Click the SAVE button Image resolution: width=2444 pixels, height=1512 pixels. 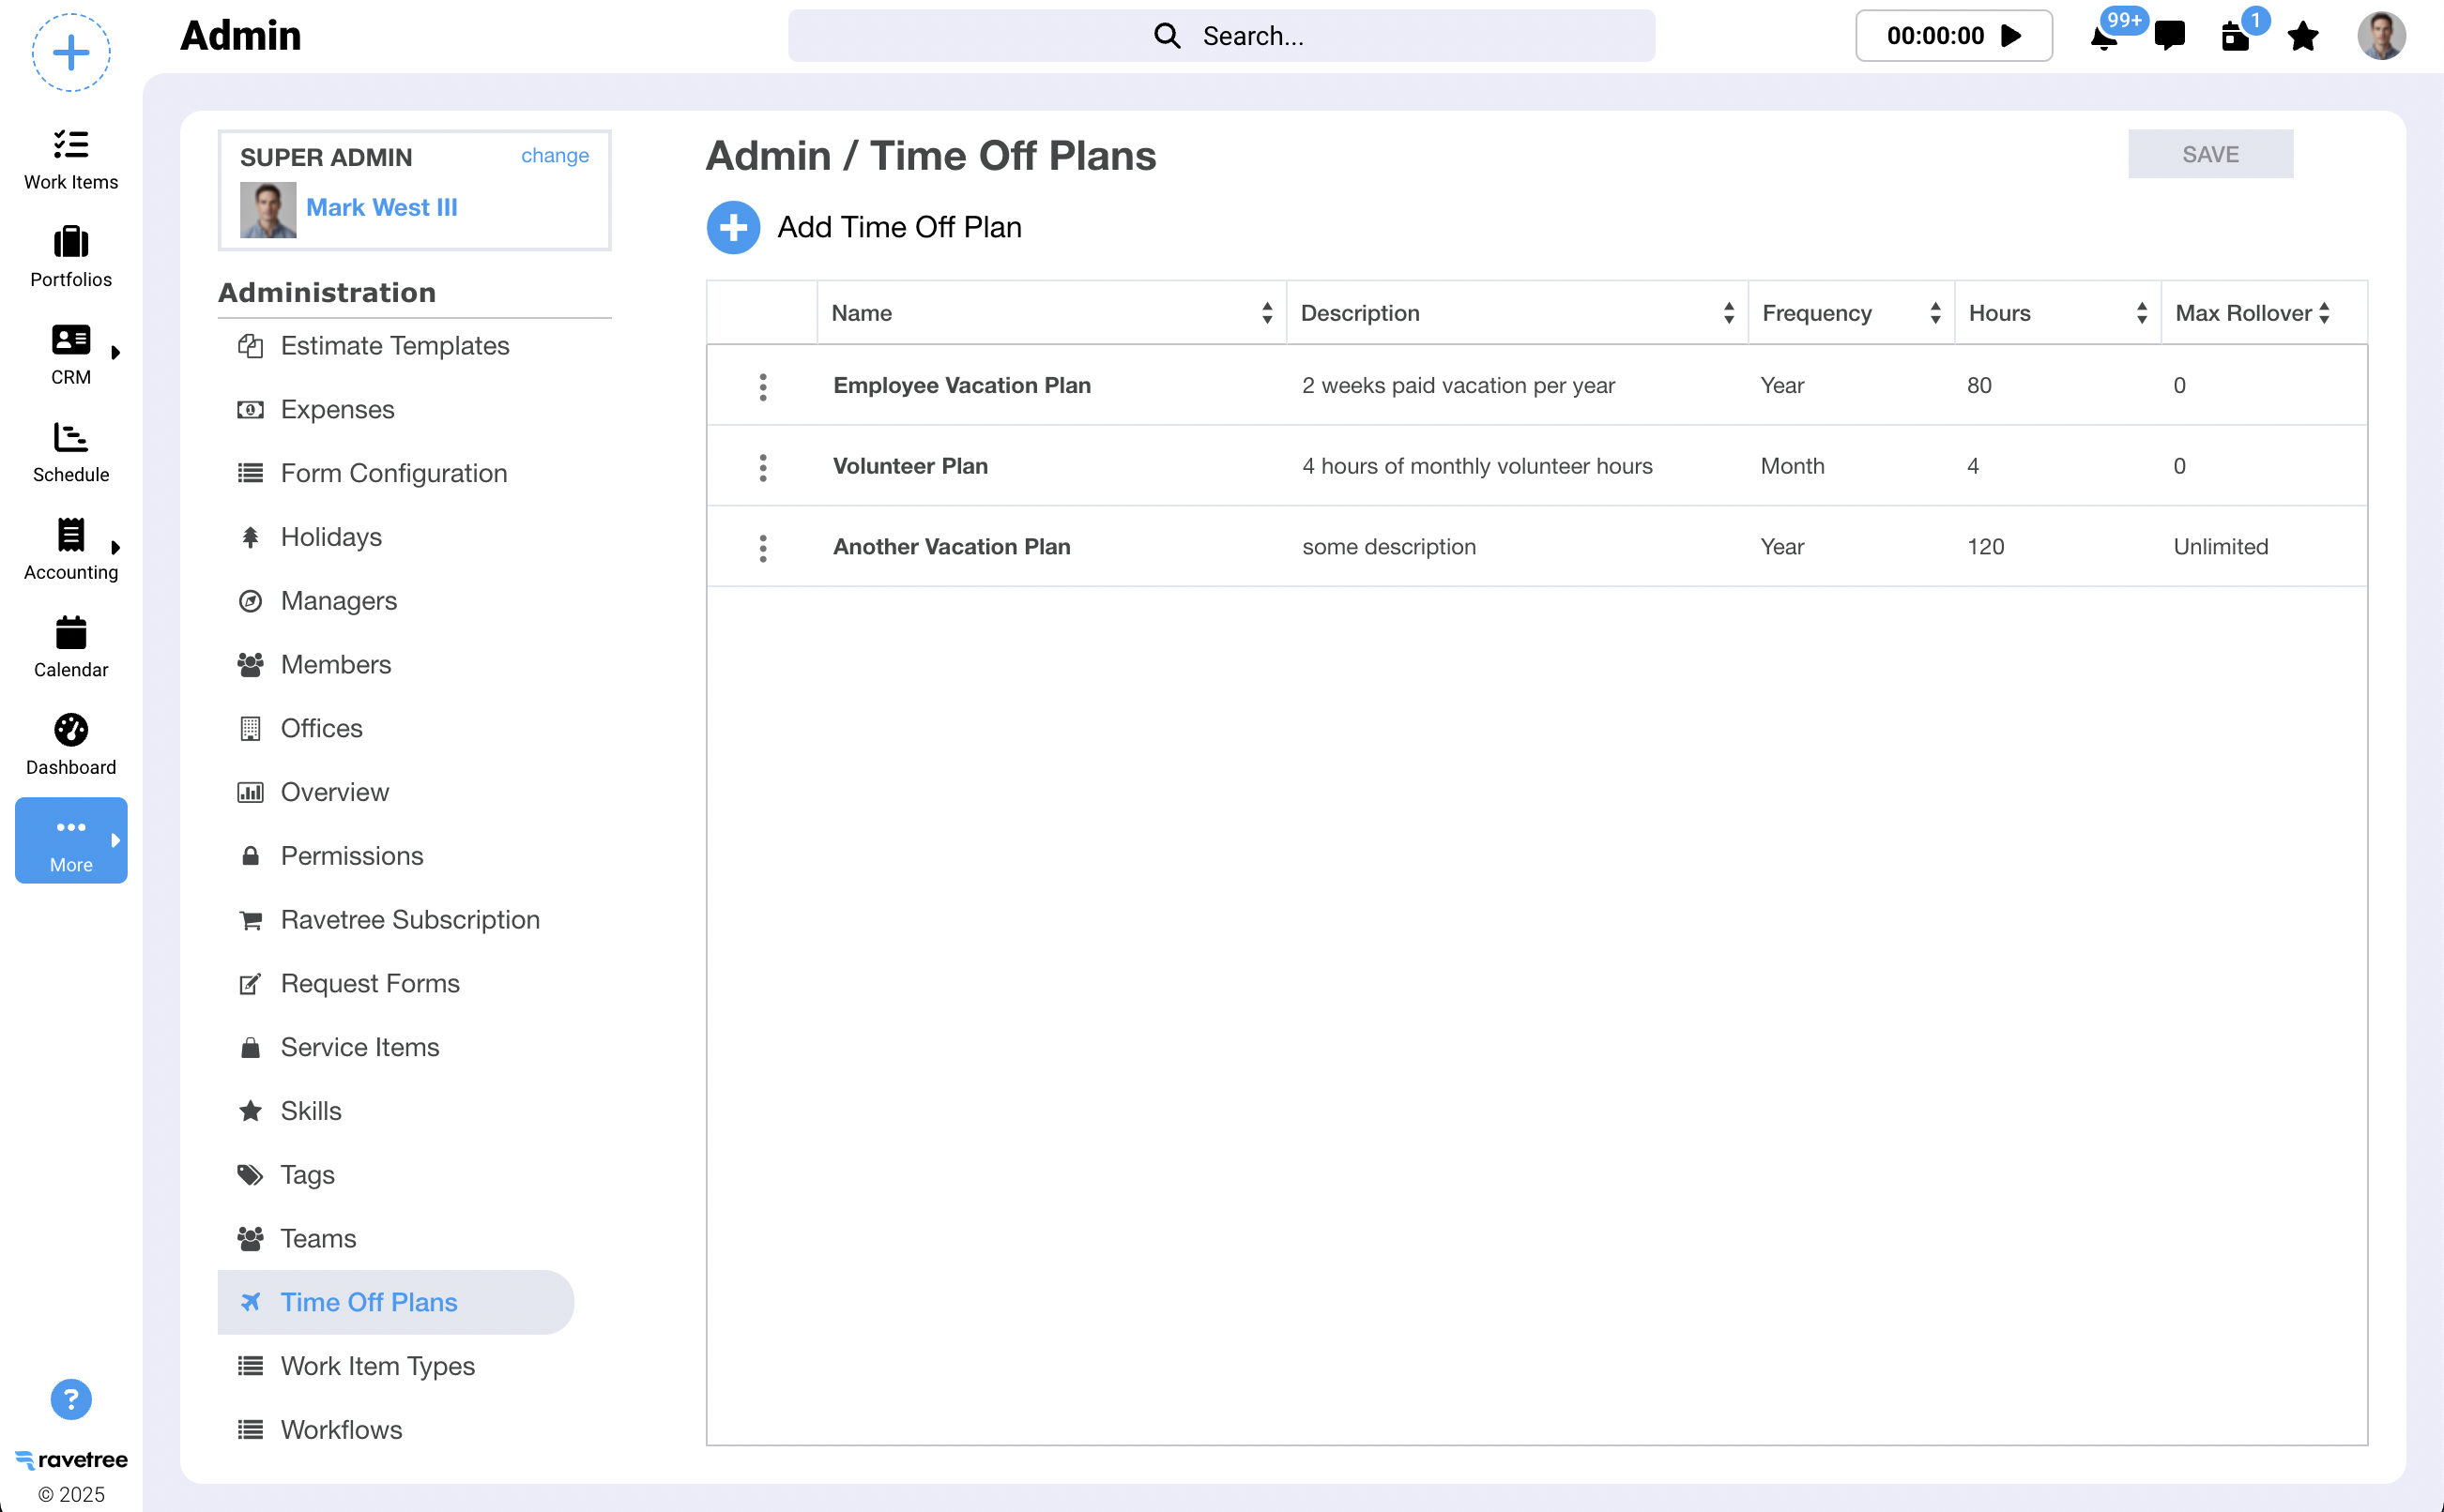click(x=2210, y=154)
